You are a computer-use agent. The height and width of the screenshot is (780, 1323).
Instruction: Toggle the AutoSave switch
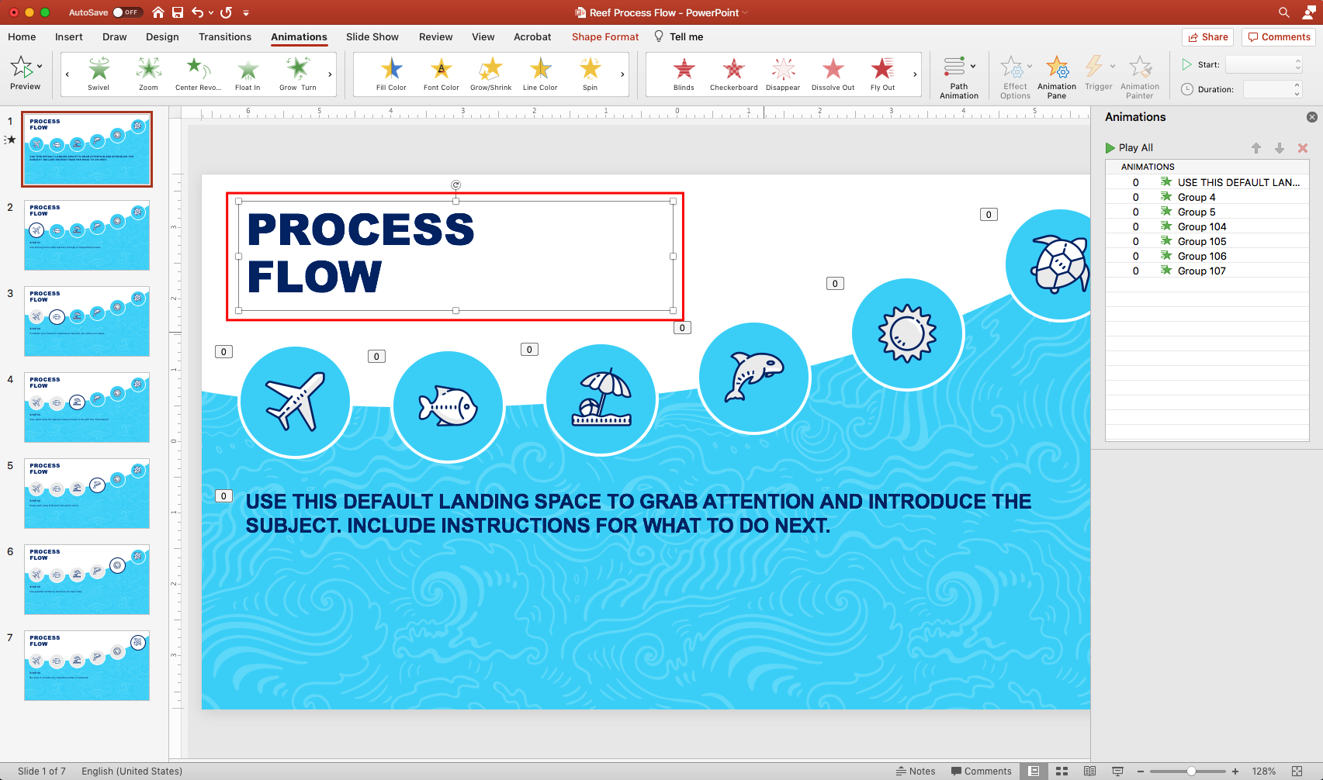(x=126, y=12)
